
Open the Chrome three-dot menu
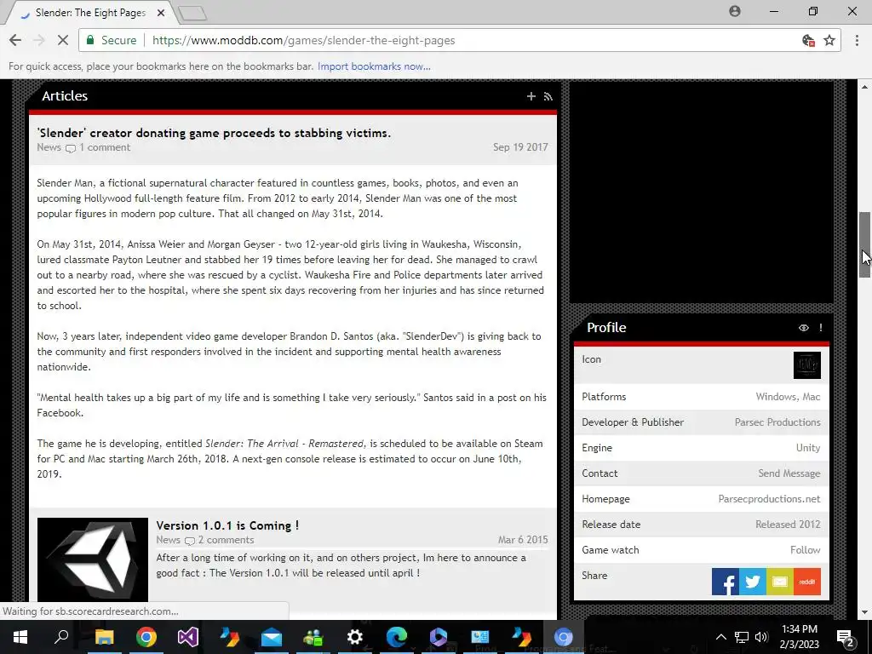pyautogui.click(x=857, y=40)
